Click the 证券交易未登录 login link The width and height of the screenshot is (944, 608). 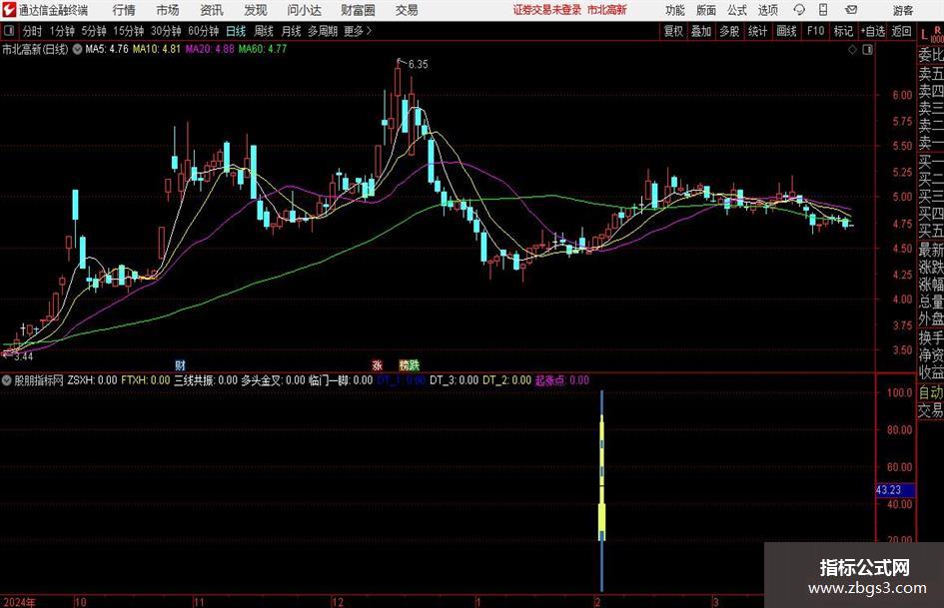click(x=547, y=10)
